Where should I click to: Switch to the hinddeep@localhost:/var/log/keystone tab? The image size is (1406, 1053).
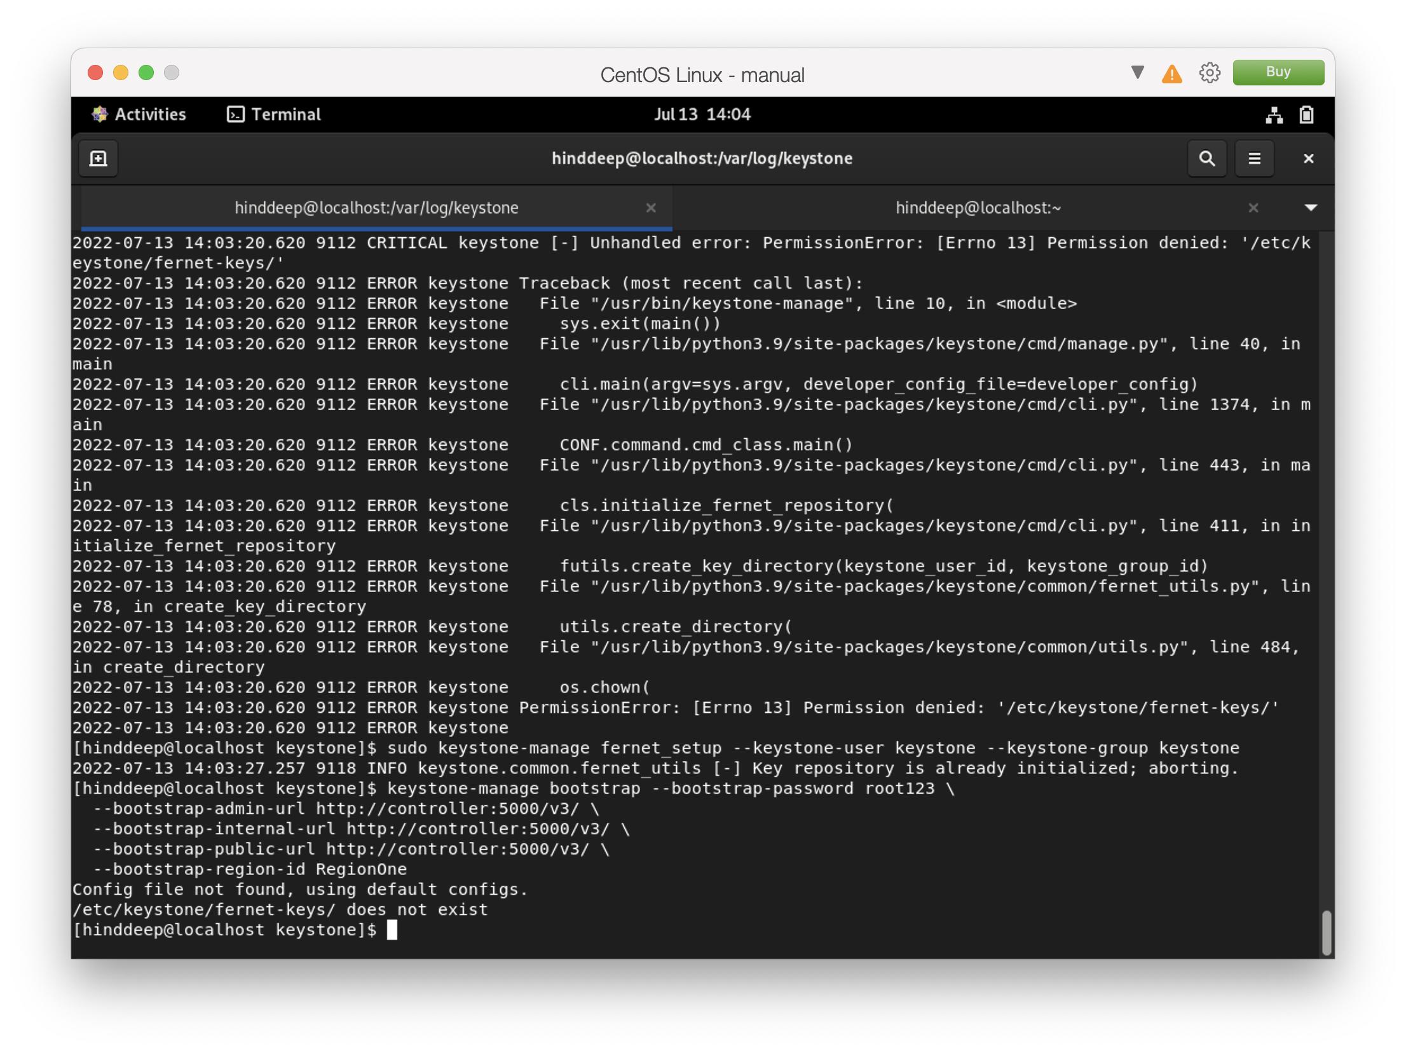pyautogui.click(x=376, y=208)
